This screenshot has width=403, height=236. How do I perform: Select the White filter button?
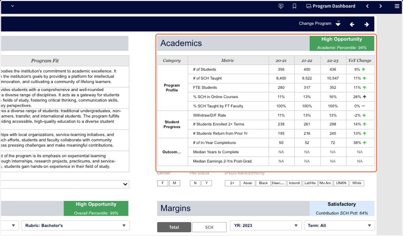click(357, 183)
